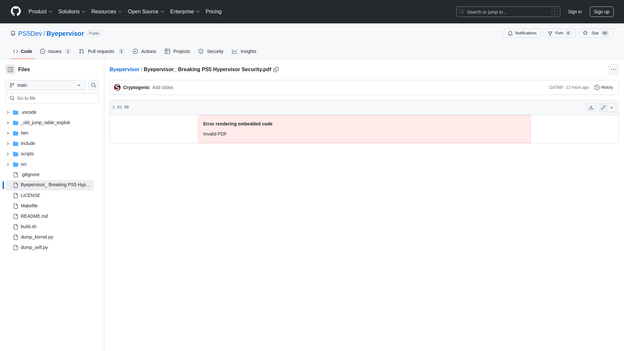Download the raw PDF file
624x351 pixels.
(591, 108)
